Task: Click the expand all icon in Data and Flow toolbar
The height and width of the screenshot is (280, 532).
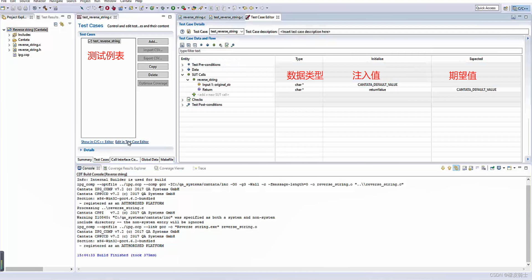Action: coord(189,45)
